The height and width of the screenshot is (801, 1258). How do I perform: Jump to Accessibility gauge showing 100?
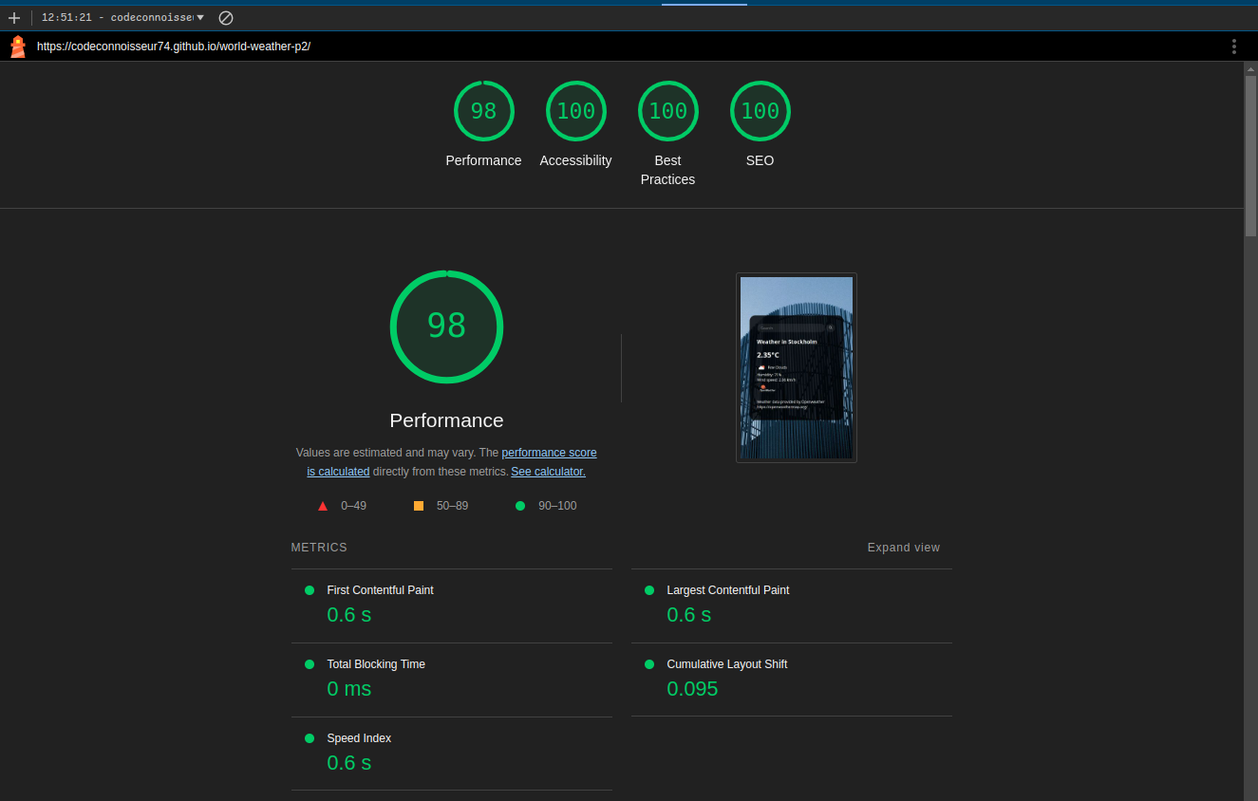575,111
